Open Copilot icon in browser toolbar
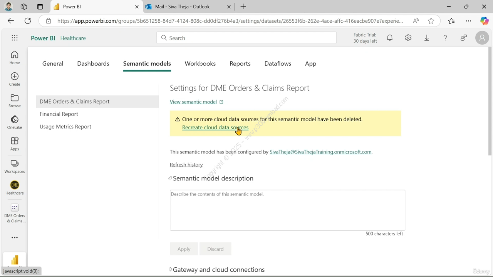 tap(484, 21)
